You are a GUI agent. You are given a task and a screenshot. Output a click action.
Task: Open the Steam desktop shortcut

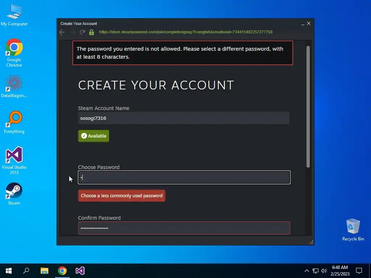point(14,194)
